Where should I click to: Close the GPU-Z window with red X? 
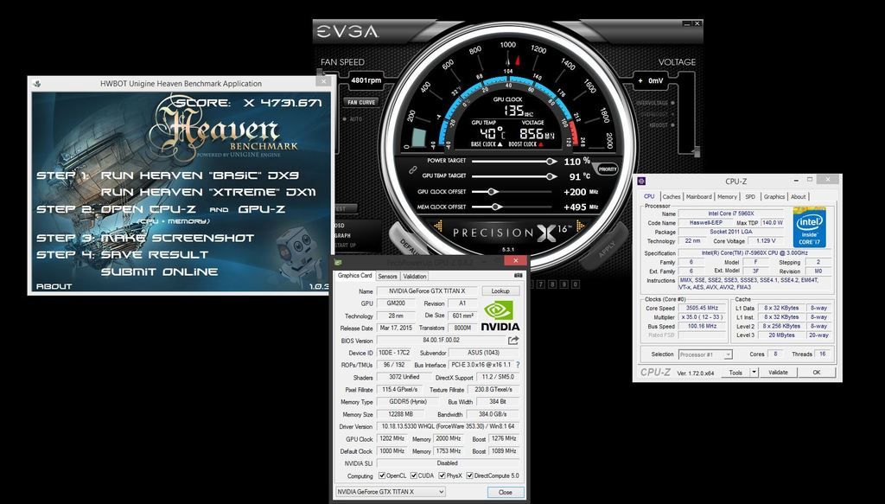point(515,261)
